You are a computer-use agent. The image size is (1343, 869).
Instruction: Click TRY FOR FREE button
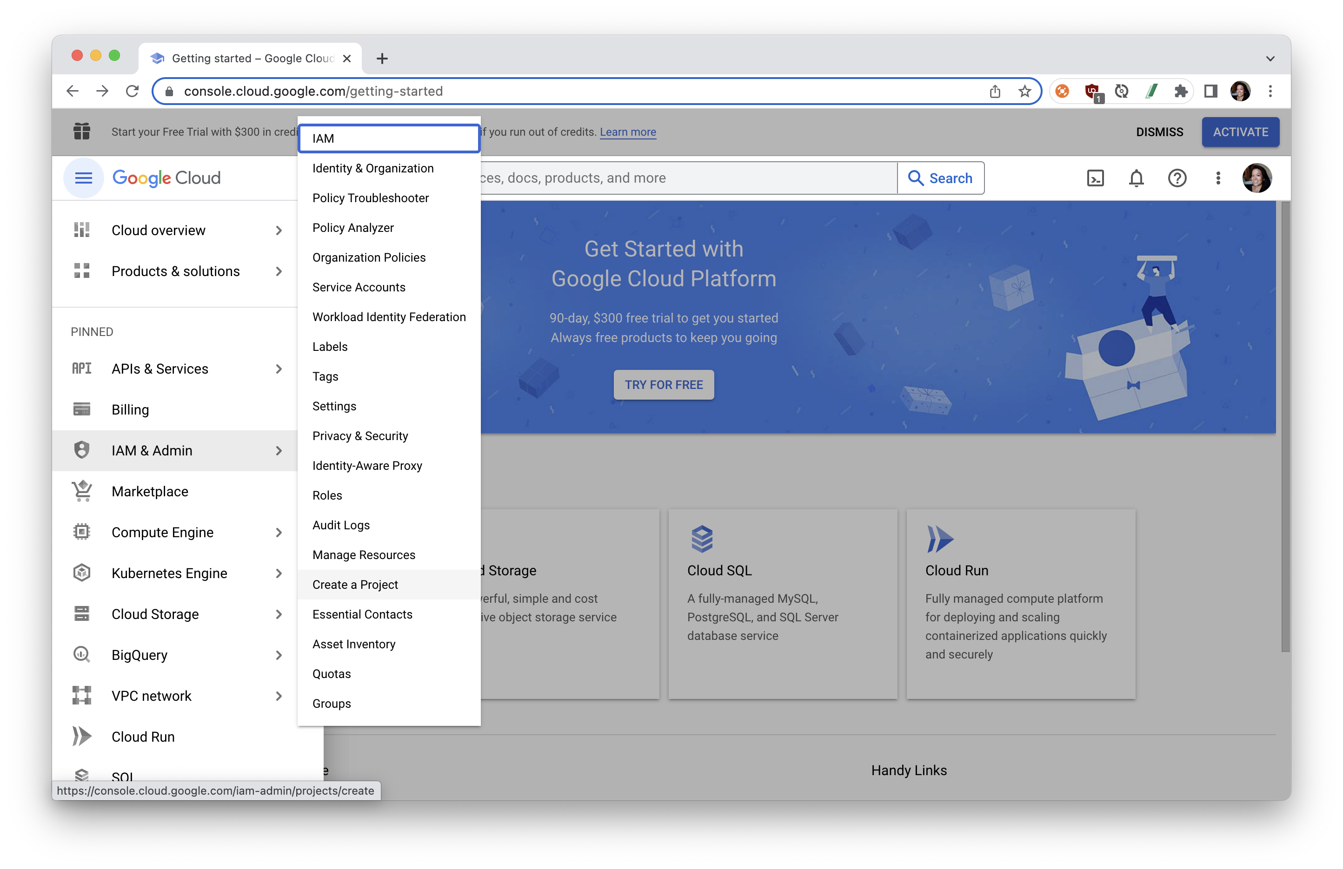(664, 385)
